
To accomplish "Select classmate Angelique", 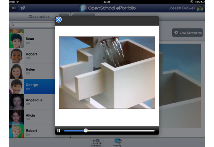I will (x=32, y=102).
